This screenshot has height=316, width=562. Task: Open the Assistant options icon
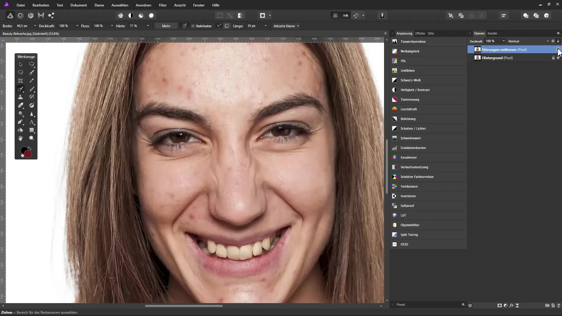coord(382,16)
